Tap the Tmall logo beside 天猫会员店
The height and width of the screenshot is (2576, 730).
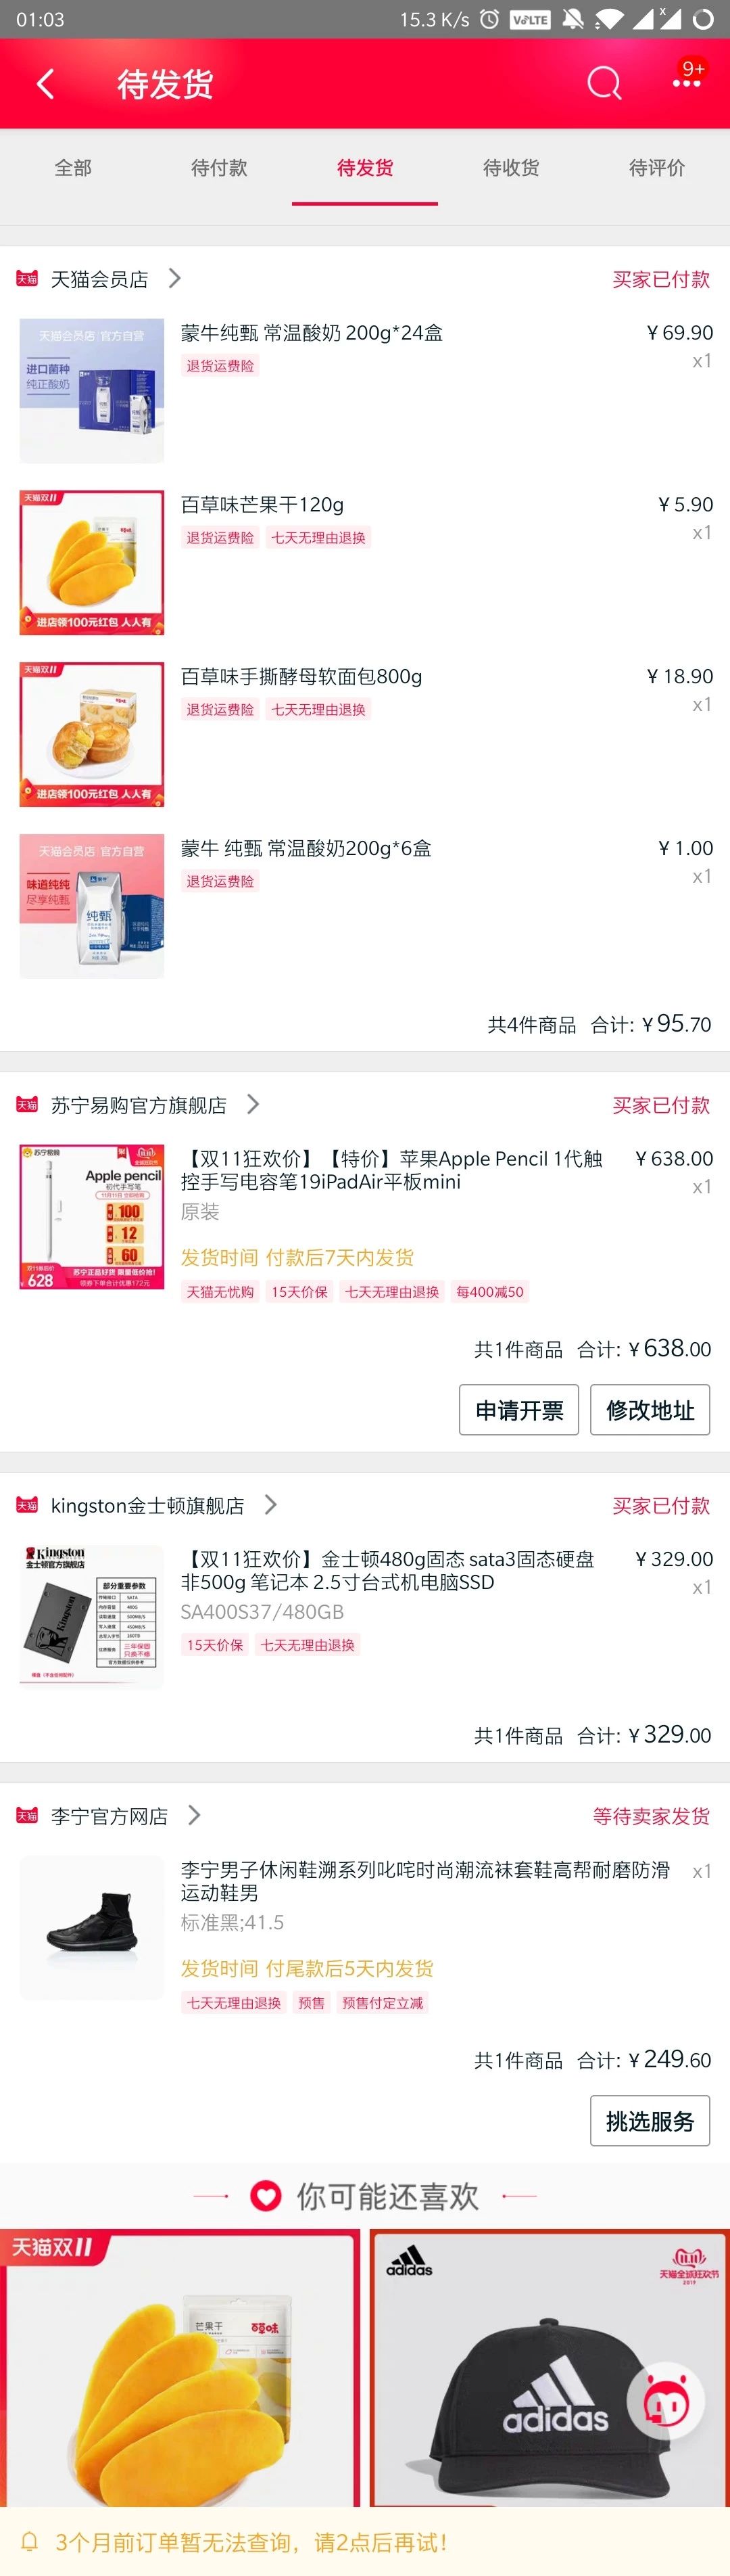click(x=27, y=279)
